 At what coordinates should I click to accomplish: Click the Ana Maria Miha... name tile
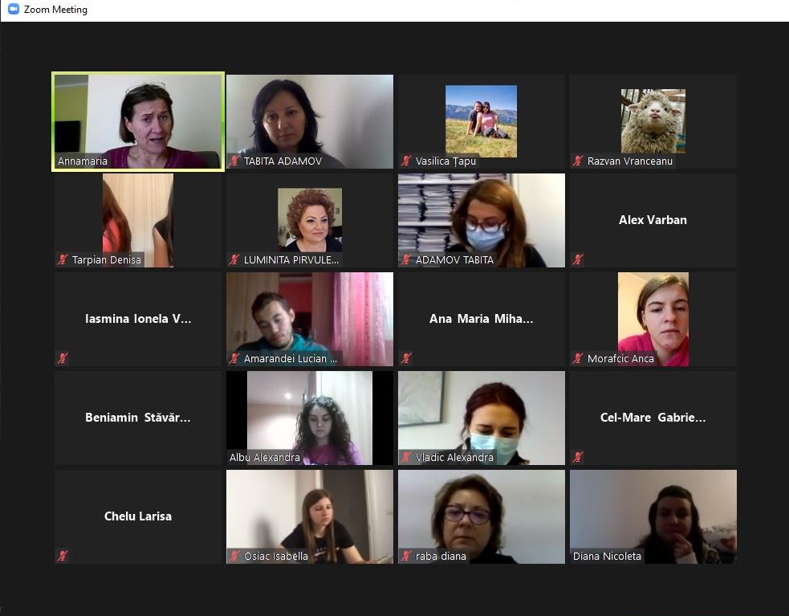(x=482, y=320)
